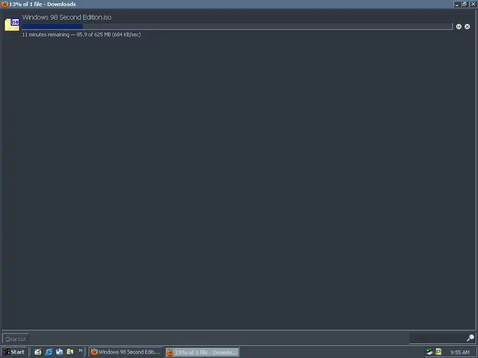
Task: Click the Show Desktop quick launch icon
Action: pyautogui.click(x=38, y=352)
